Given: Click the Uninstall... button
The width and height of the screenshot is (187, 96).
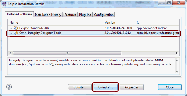Looking at the screenshot, I should 105,87.
